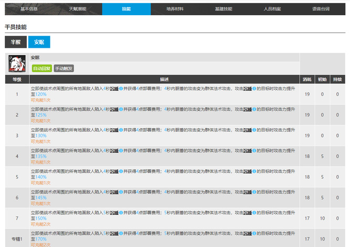Screen dimensions: 350x247
Task: Click info icon after 攻击沉睡 in level 6 row
Action: point(254,192)
